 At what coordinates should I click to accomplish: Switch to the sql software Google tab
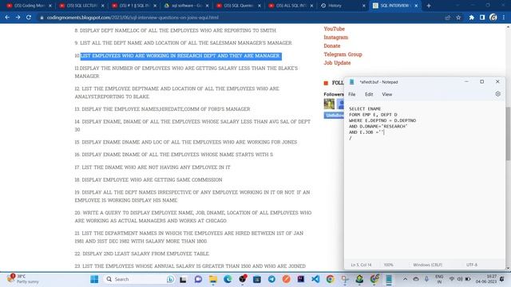[x=186, y=6]
